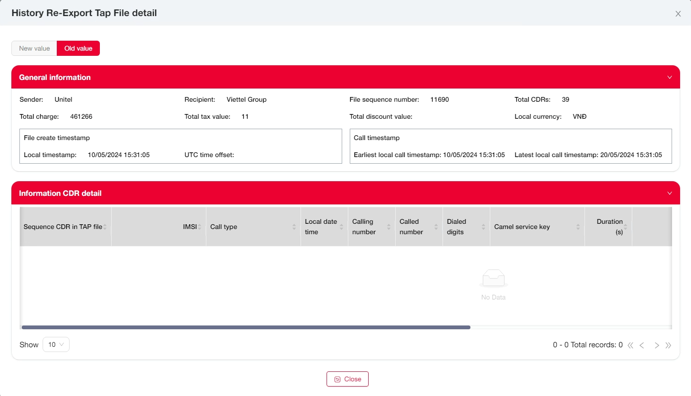Go to the previous page
The image size is (691, 396).
coord(642,345)
